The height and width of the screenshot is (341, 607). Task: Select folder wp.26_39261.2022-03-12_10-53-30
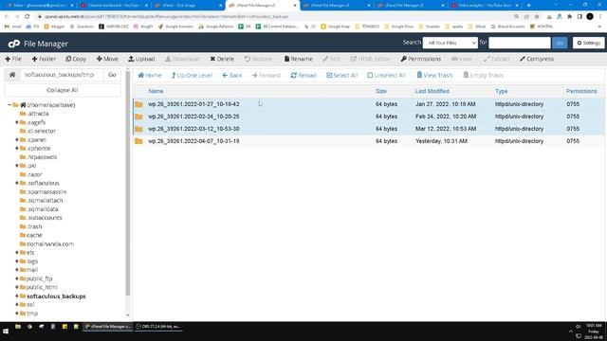pos(369,129)
